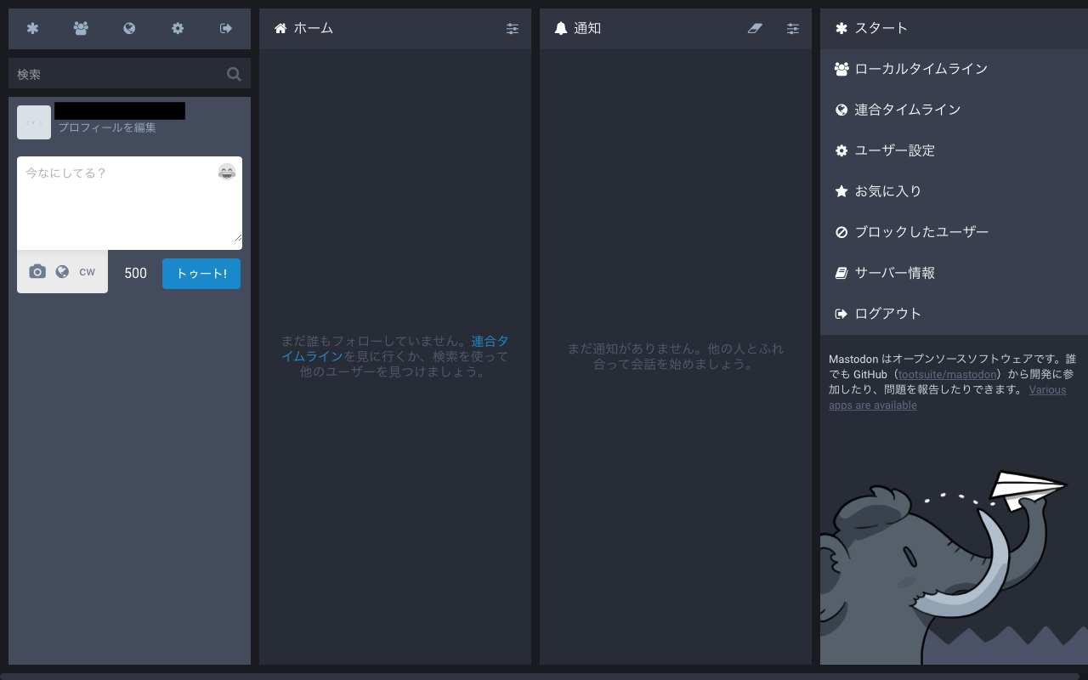
Task: Click the 今なにしてる？ compose text area
Action: [129, 203]
